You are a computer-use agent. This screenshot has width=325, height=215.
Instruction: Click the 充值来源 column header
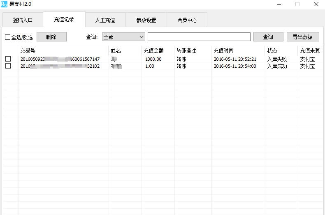[310, 50]
